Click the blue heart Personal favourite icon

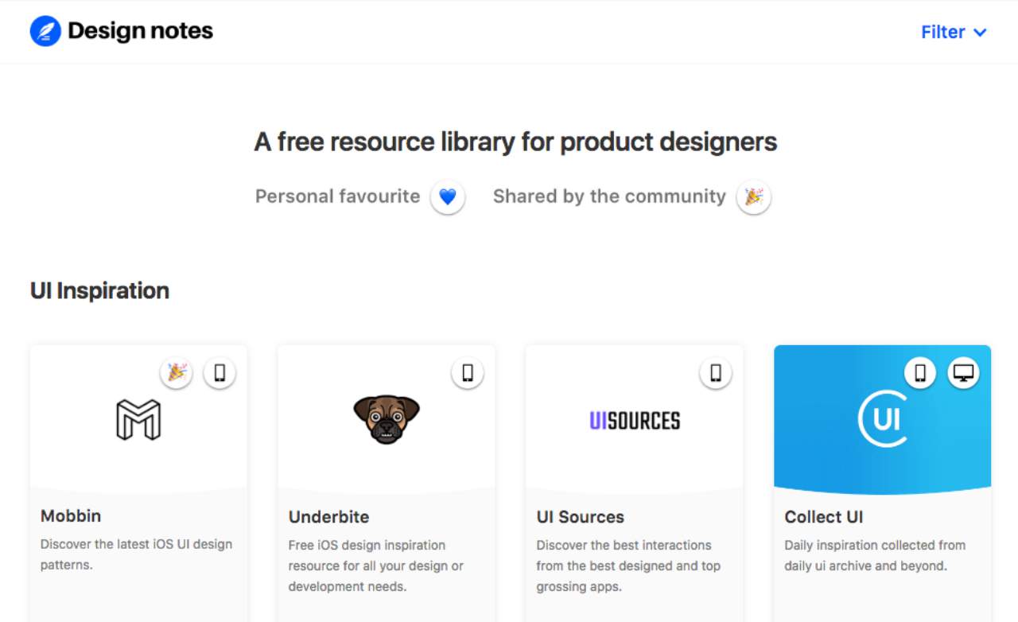point(448,196)
